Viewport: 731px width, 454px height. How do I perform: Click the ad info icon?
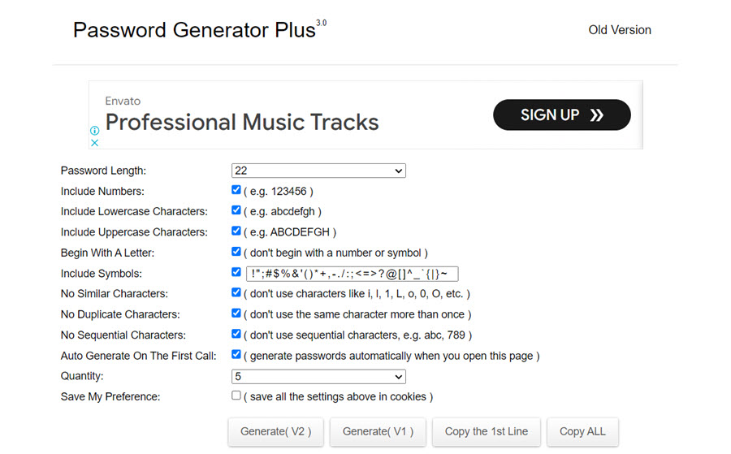pos(94,130)
